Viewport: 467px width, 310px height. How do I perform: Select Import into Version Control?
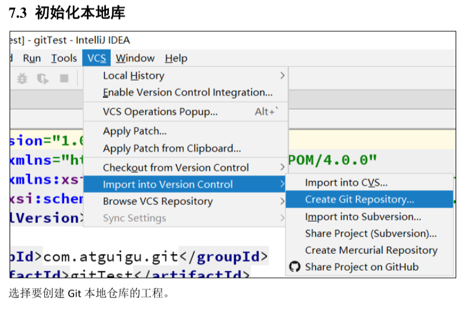[x=184, y=185]
